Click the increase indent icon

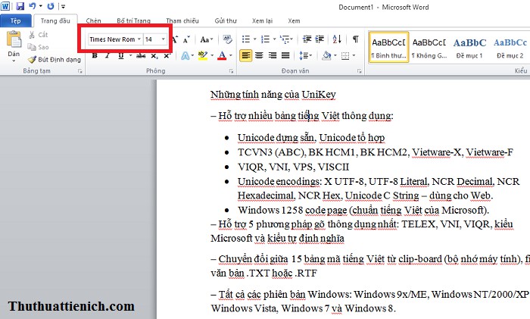(321, 39)
